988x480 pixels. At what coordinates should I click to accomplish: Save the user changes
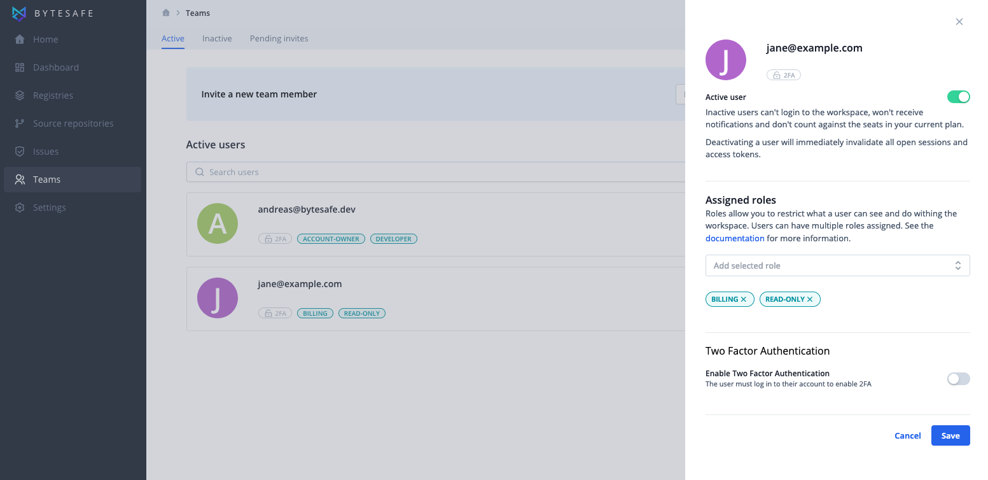click(x=950, y=435)
